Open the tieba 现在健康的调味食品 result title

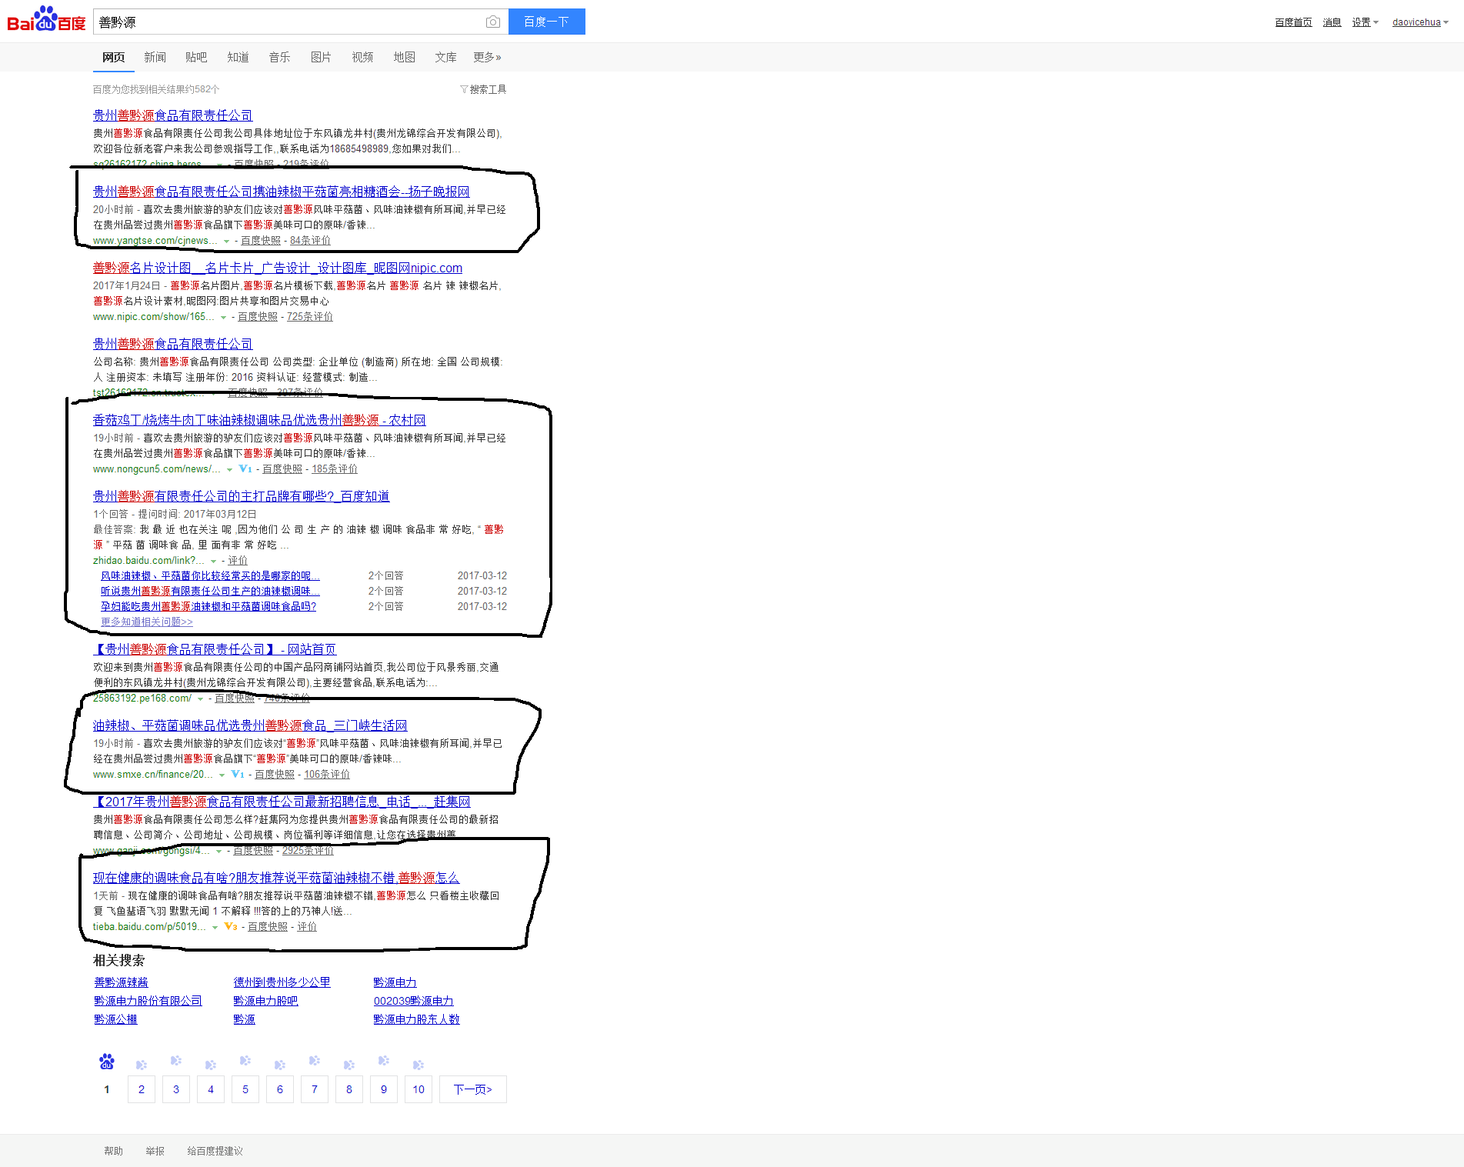[276, 878]
